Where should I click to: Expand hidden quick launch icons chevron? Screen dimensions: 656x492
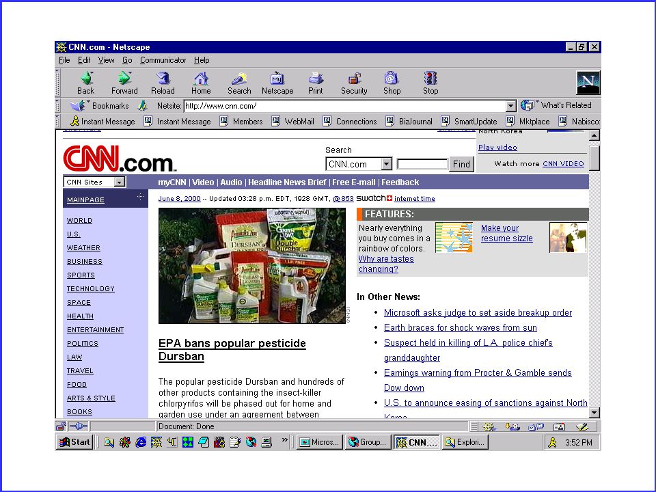coord(285,439)
